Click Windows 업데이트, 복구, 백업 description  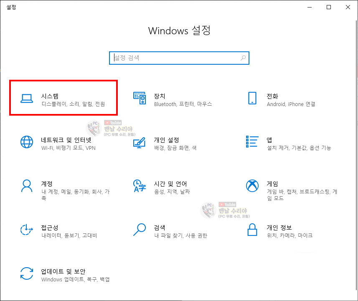(75, 279)
